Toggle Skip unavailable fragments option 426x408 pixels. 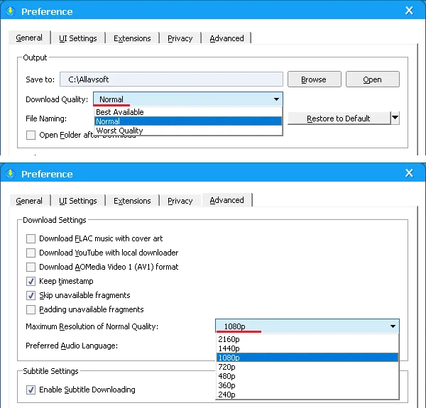click(31, 295)
